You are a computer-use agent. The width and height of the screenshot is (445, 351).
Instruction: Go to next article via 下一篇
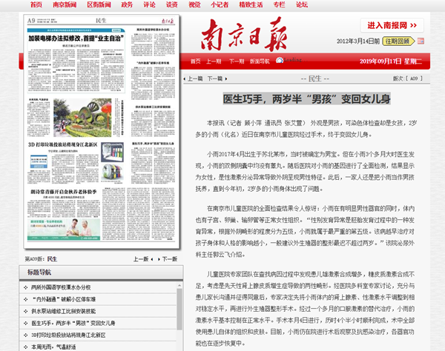(214, 78)
